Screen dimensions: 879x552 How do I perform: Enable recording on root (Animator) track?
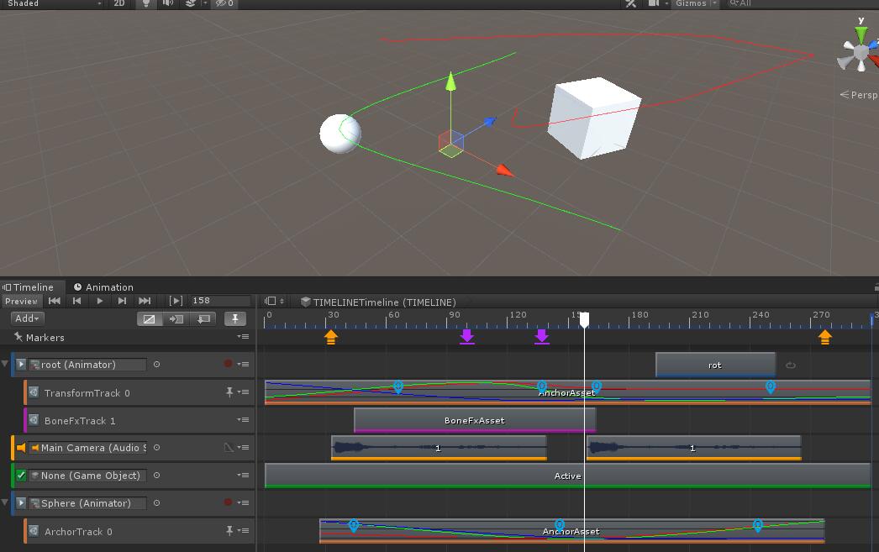coord(228,364)
